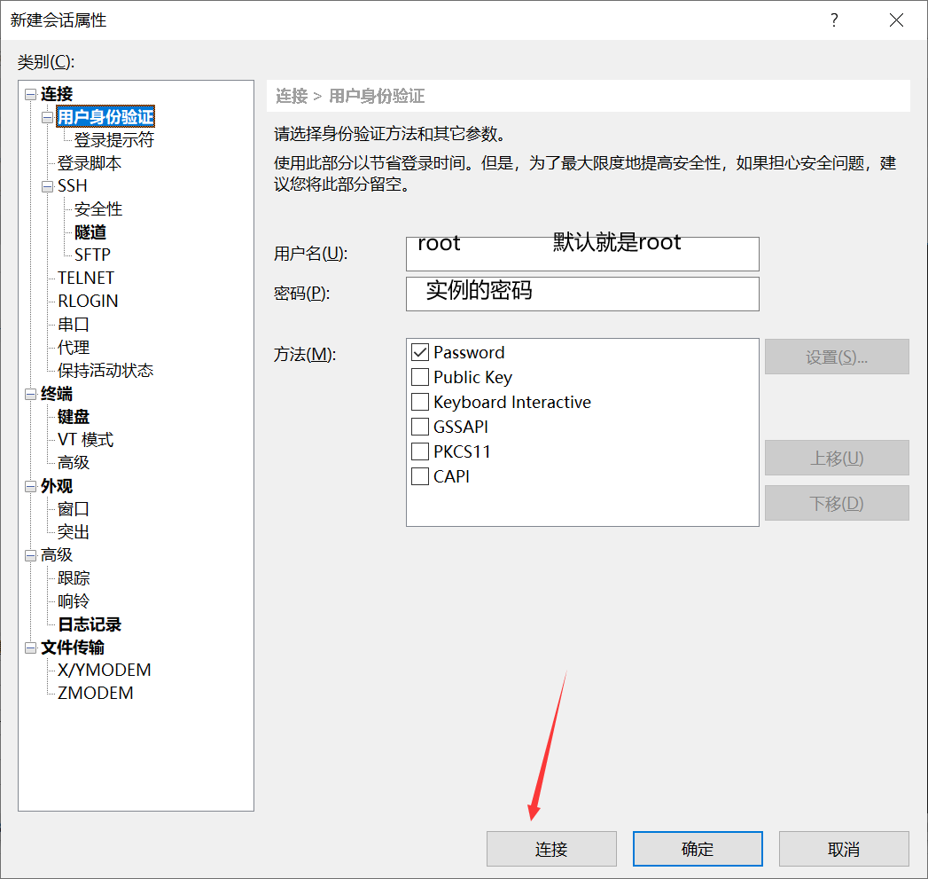Viewport: 928px width, 879px height.
Task: Click the 连接 button
Action: [551, 849]
